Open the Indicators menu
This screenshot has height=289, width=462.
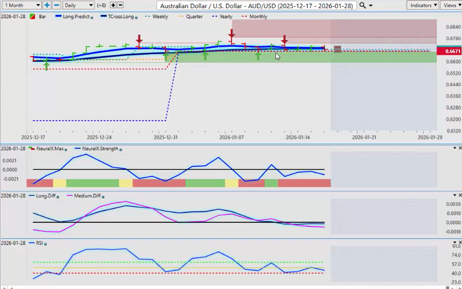422,5
